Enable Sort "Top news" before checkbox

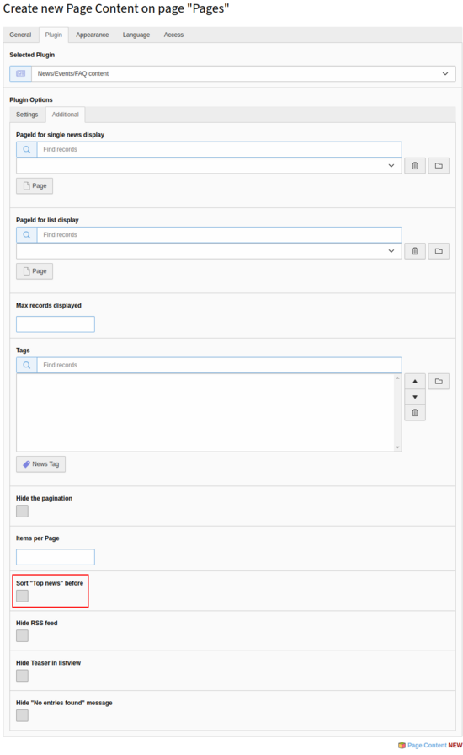coord(22,596)
